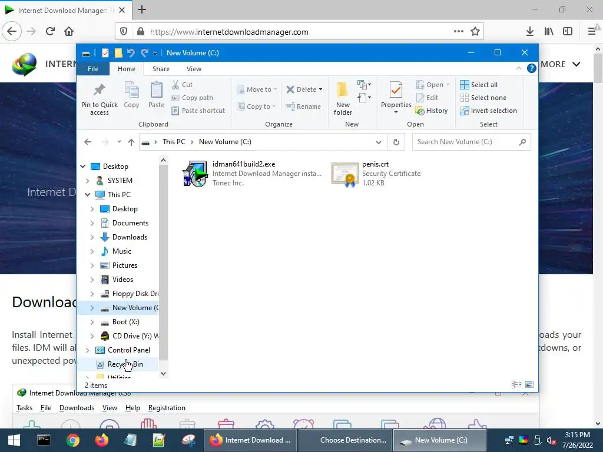
Task: Open the Move to dropdown
Action: point(257,89)
